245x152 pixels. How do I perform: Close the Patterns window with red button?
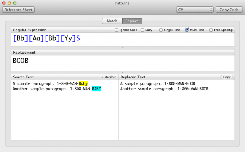coord(4,3)
